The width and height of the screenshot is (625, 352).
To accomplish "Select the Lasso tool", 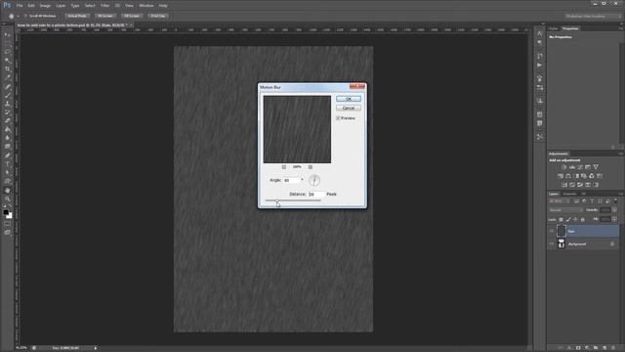I will [7, 52].
